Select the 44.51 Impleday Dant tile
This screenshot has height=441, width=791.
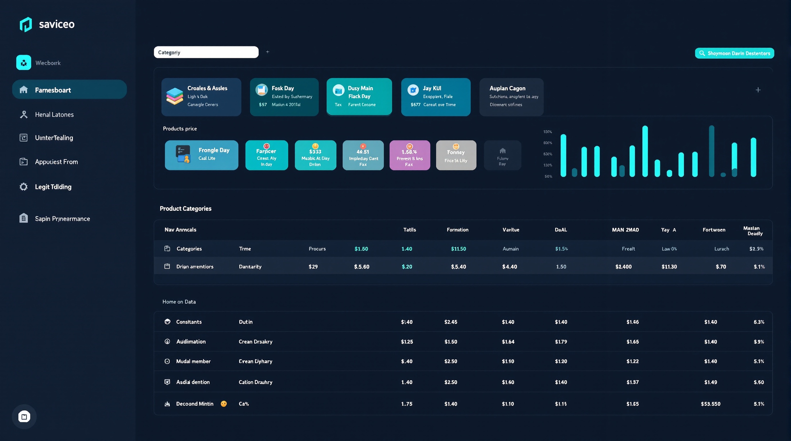click(363, 155)
